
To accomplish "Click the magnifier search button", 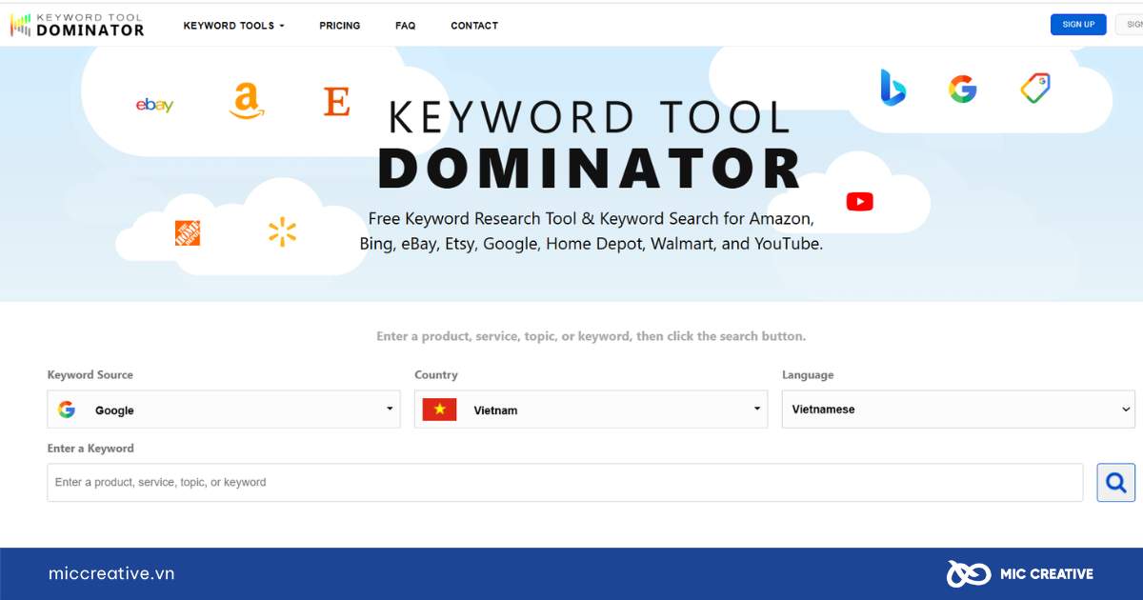I will 1116,482.
